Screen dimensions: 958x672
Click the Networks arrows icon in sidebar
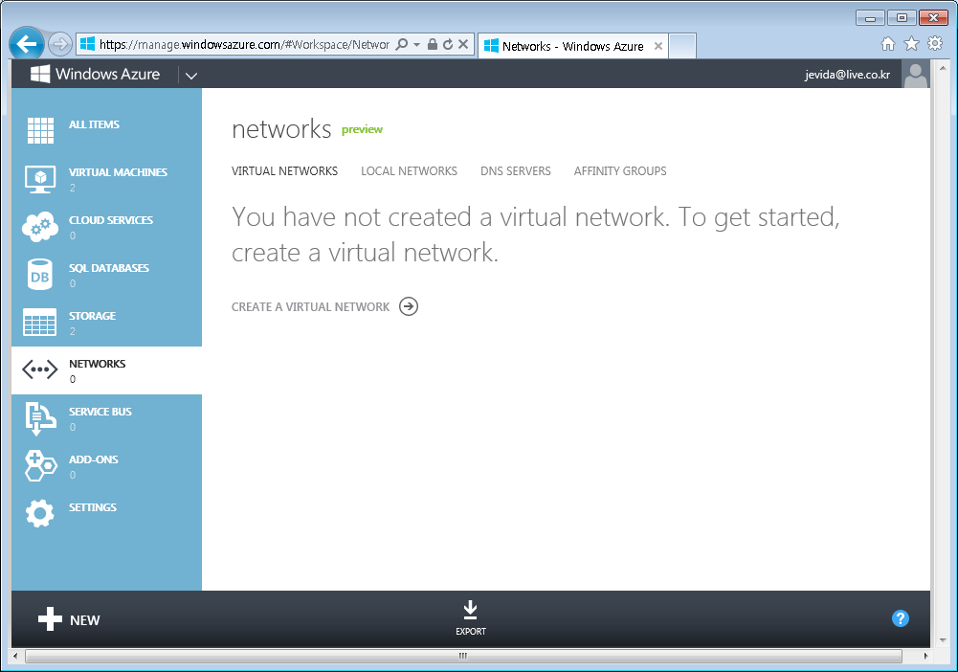click(39, 370)
